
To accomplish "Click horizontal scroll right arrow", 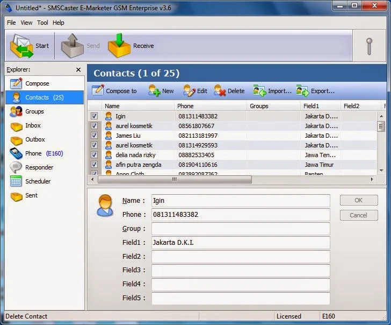I will tap(372, 180).
